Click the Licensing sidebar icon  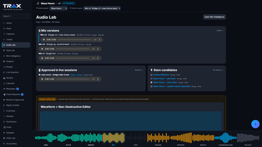4,111
